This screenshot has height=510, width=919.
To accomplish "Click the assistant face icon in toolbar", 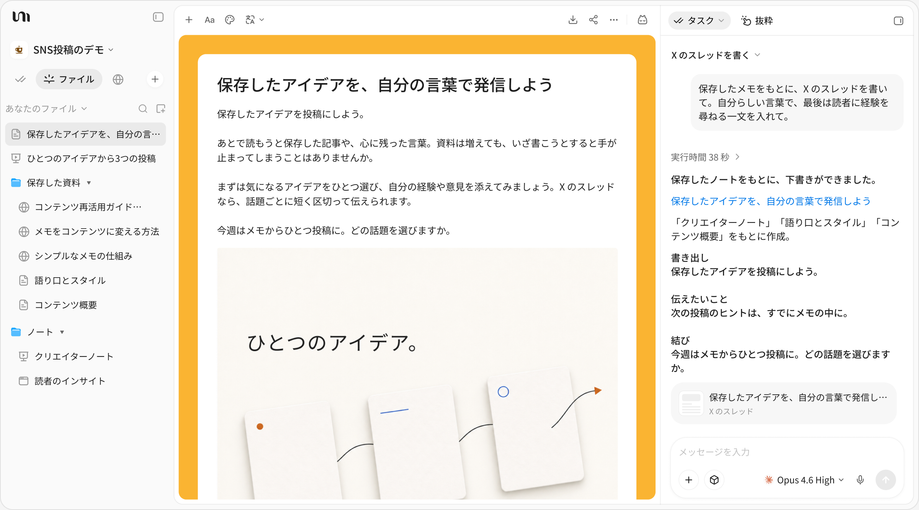I will [x=643, y=20].
